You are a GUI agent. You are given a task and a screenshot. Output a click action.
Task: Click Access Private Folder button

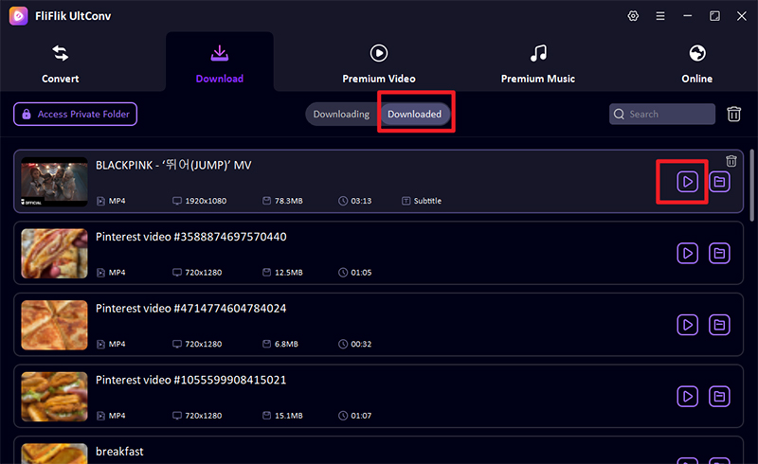click(x=75, y=114)
